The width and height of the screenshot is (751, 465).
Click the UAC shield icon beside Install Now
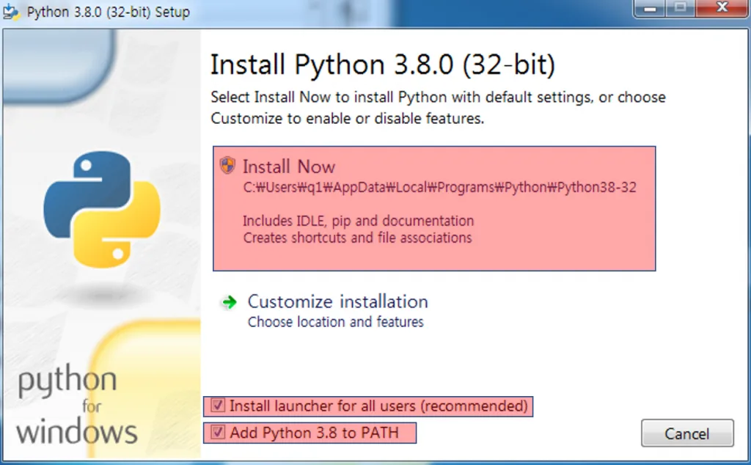(227, 165)
